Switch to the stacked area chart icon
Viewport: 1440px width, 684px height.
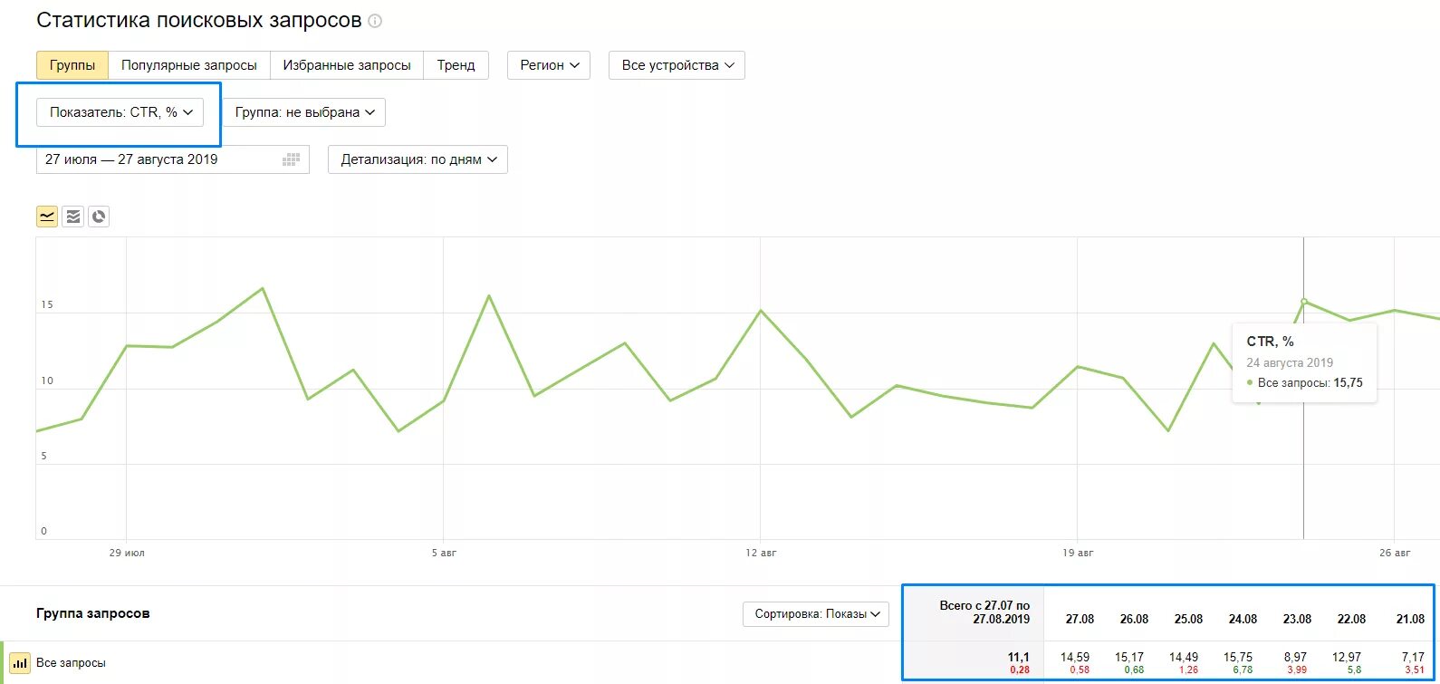pos(73,216)
